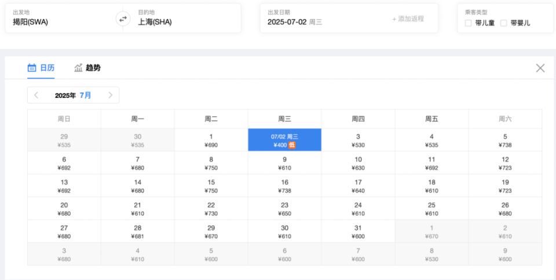556x280 pixels.
Task: Select July 9 with ¥610 fare
Action: point(285,163)
